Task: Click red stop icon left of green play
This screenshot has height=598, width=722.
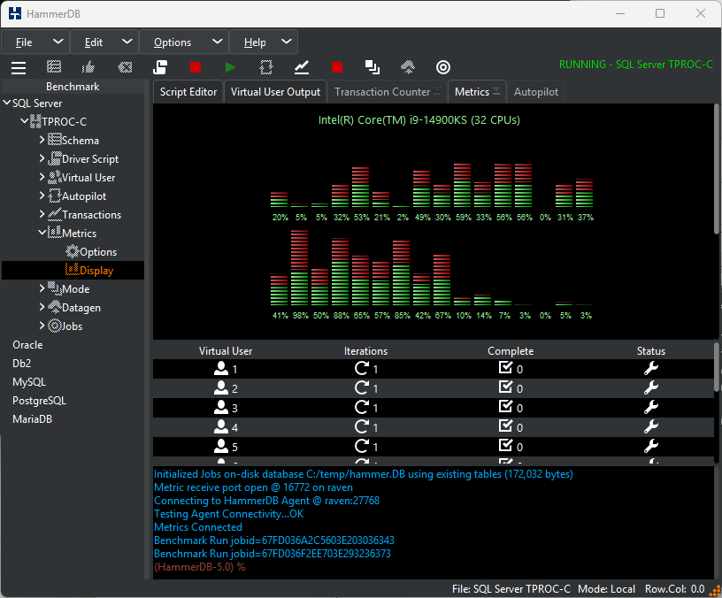Action: 196,67
